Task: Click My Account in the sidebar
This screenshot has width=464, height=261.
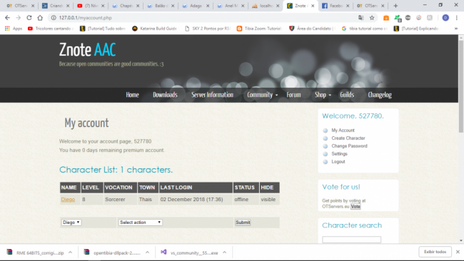Action: pyautogui.click(x=343, y=130)
